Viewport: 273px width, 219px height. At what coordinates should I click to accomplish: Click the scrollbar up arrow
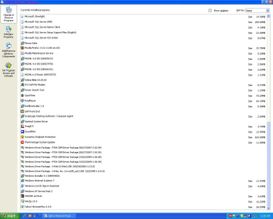(x=269, y=16)
